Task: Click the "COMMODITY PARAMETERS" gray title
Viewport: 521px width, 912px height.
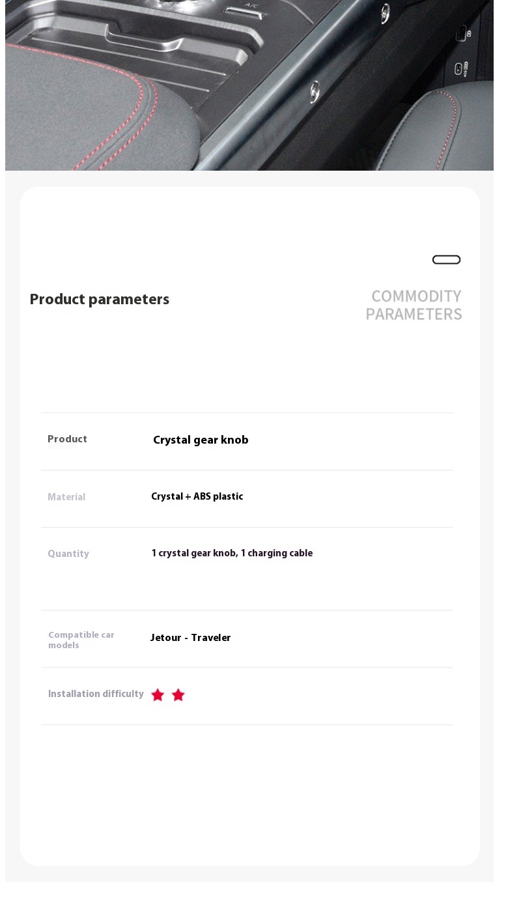Action: (x=414, y=306)
